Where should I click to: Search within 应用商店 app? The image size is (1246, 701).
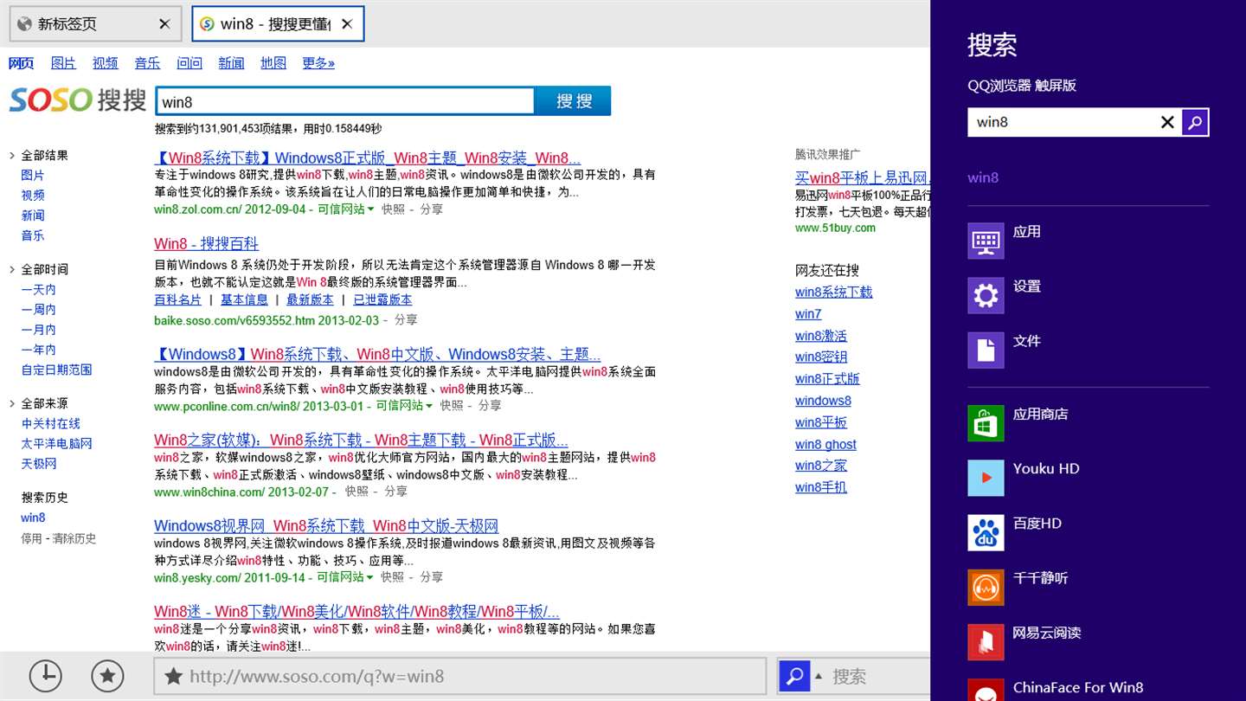(x=1088, y=423)
